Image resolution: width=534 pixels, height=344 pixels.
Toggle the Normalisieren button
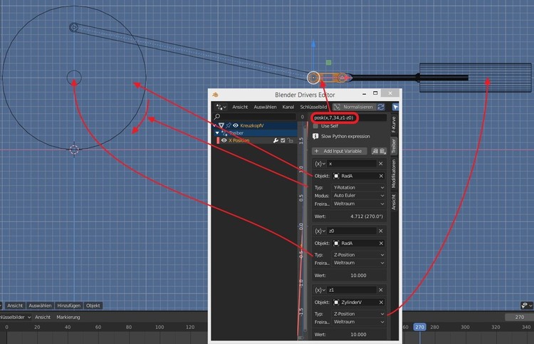point(354,107)
